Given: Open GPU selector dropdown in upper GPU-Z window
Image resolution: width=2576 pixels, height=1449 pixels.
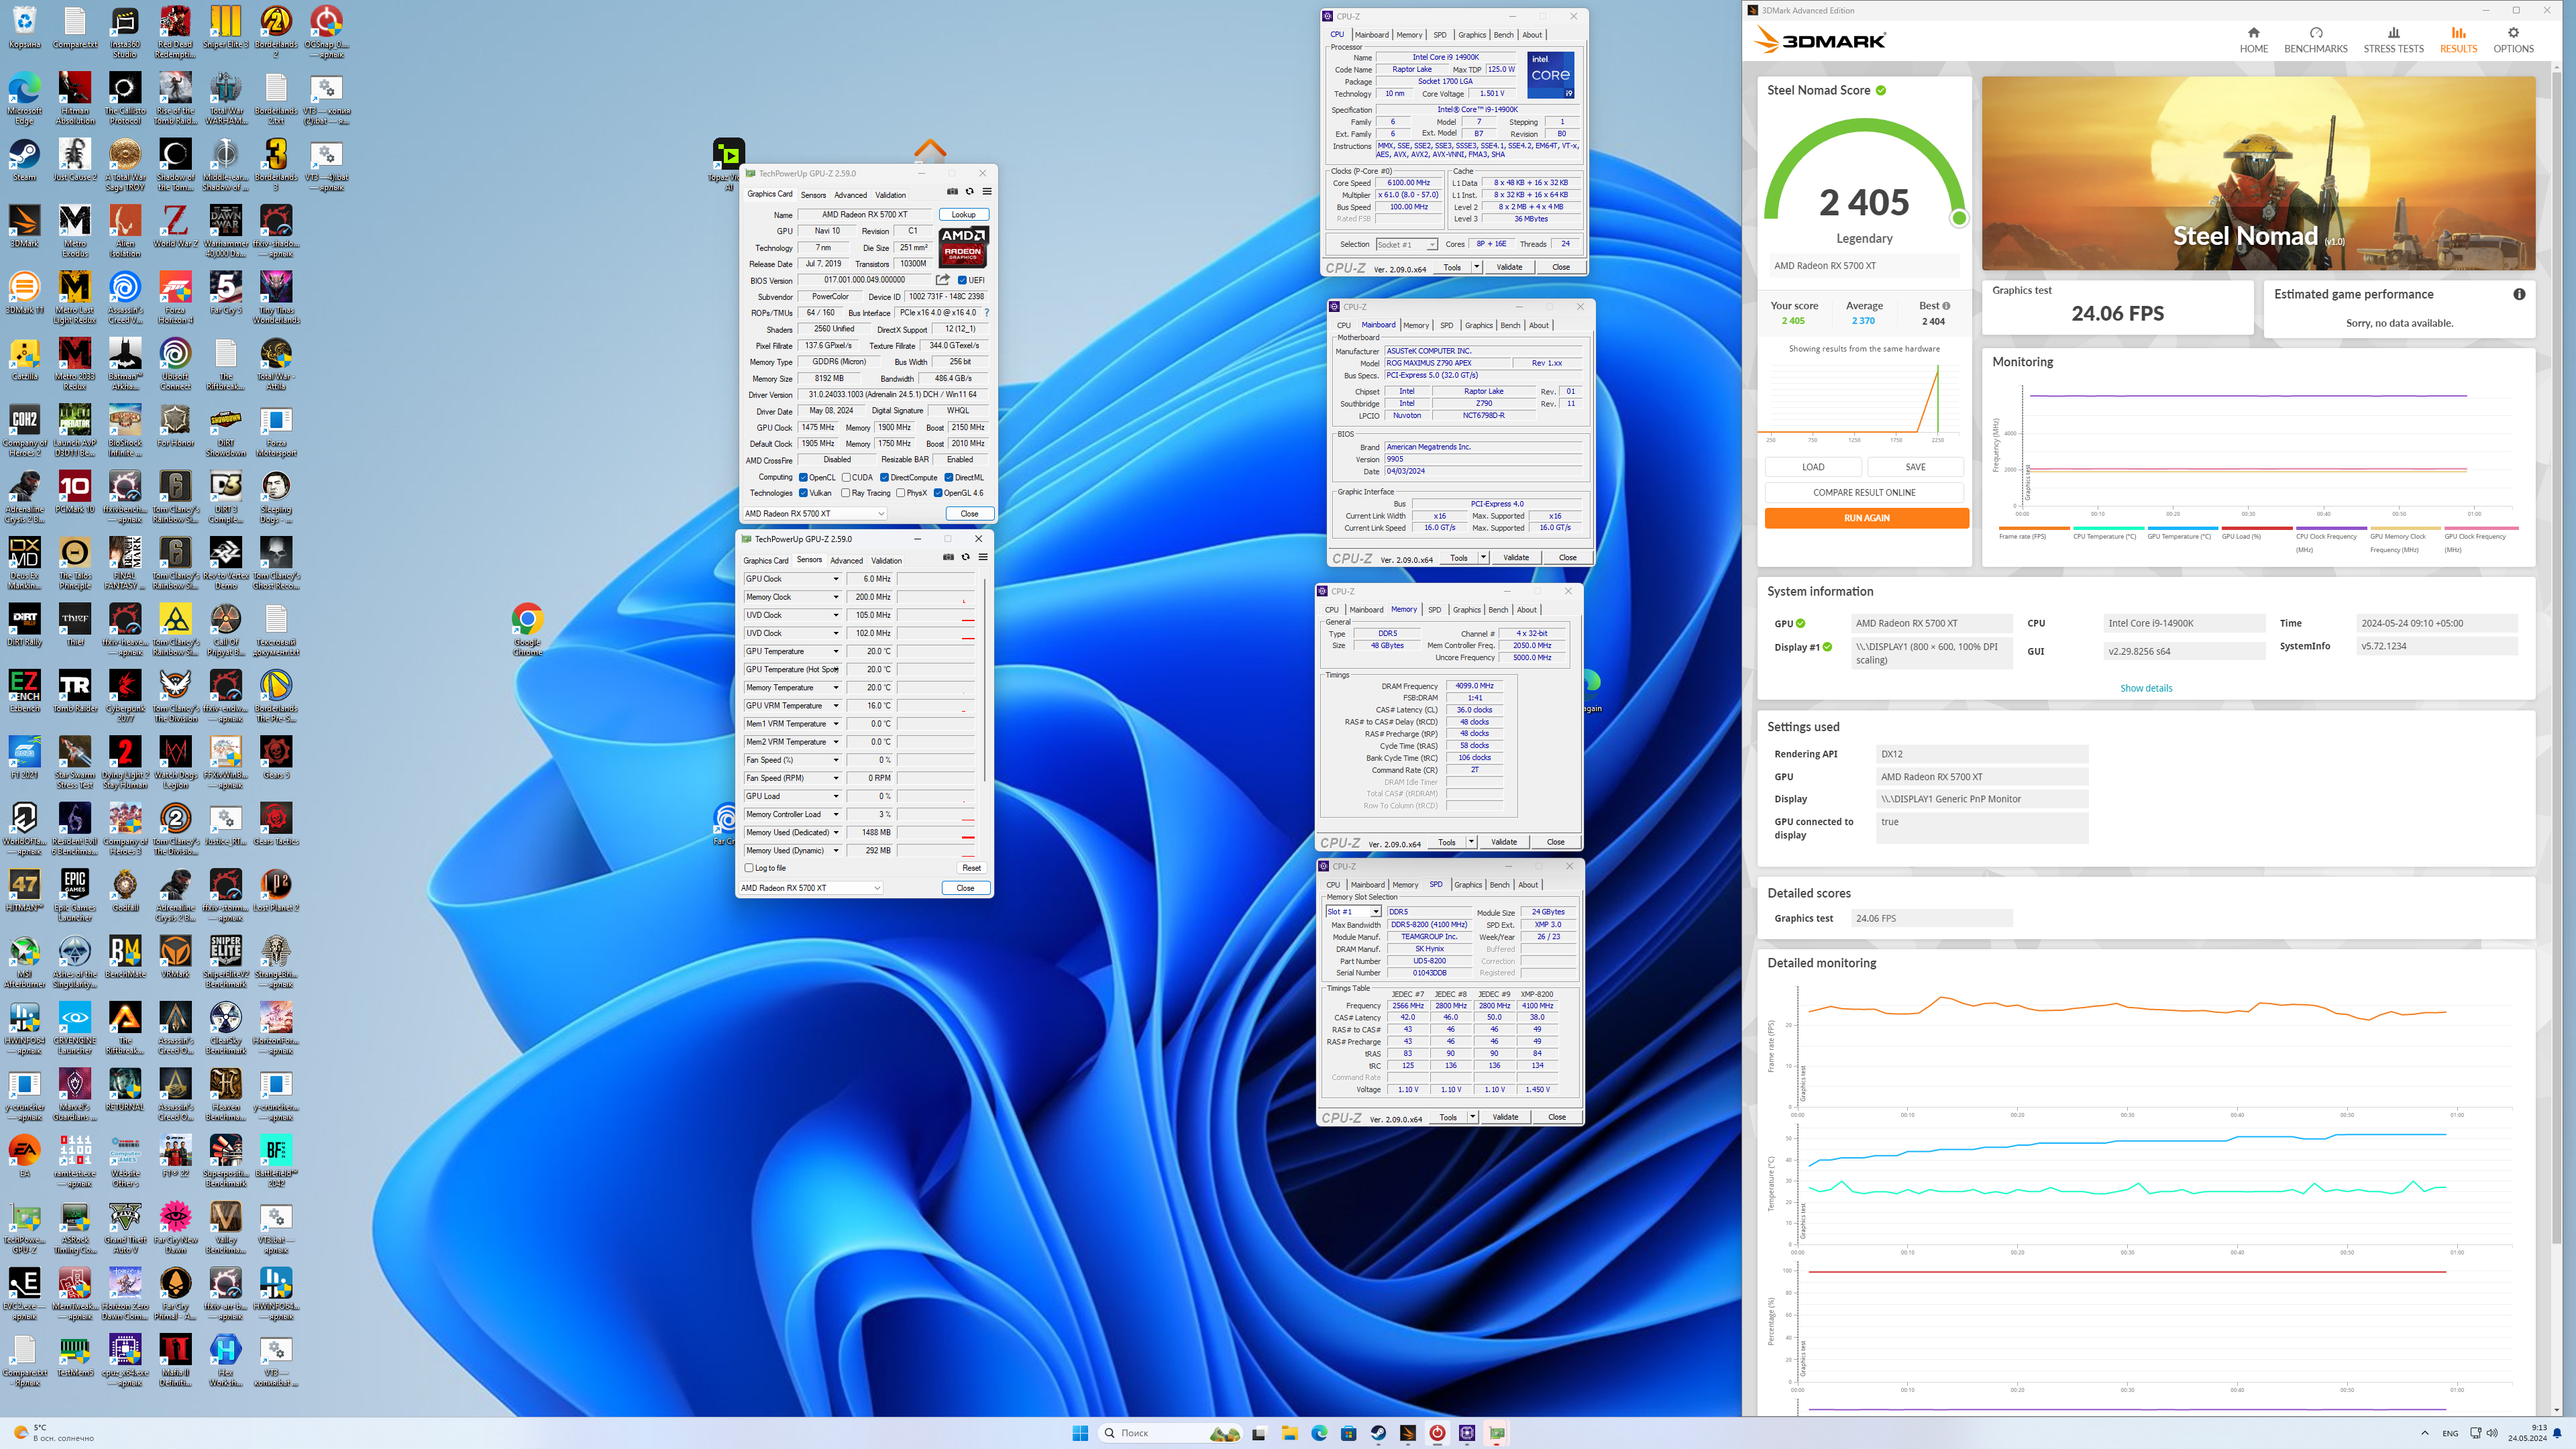Looking at the screenshot, I should tap(815, 514).
